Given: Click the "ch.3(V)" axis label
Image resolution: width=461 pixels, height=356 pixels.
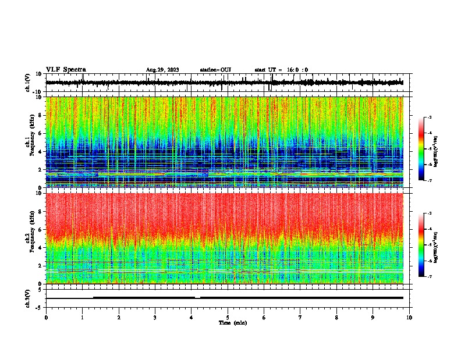Looking at the screenshot, I should pos(28,298).
